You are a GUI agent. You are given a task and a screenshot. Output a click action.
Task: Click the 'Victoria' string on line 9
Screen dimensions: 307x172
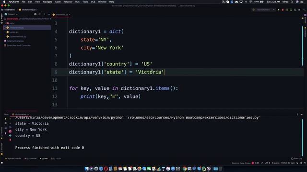(x=149, y=72)
